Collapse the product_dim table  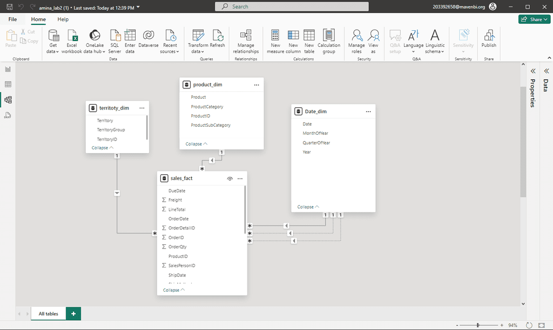[197, 144]
